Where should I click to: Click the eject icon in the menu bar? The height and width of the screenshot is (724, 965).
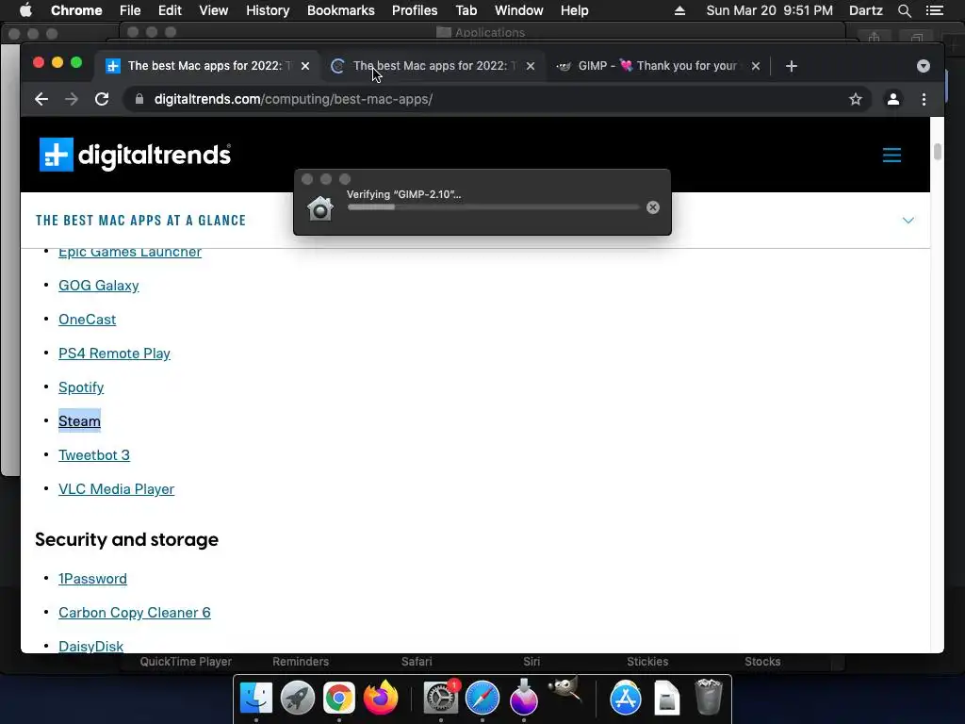(679, 10)
